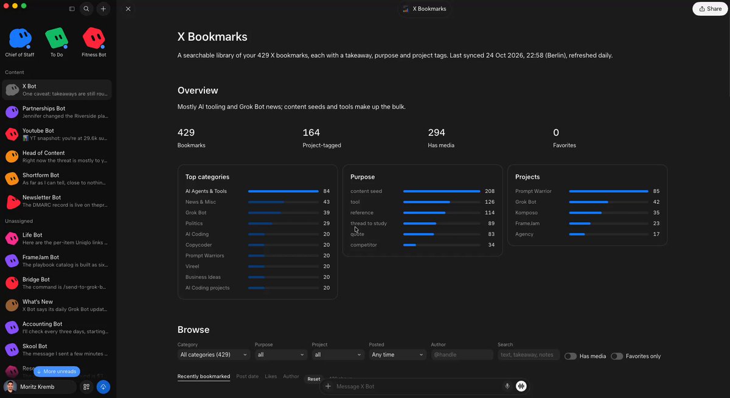Open the Youtube Bot chat
Image resolution: width=730 pixels, height=398 pixels.
[x=57, y=134]
